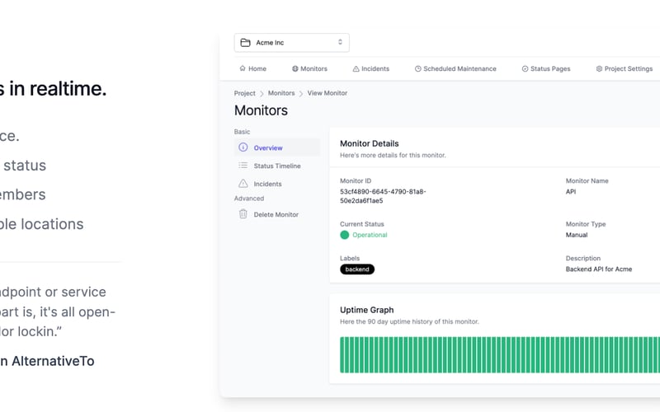
Task: Click the folder icon beside Acme Inc
Action: 245,43
